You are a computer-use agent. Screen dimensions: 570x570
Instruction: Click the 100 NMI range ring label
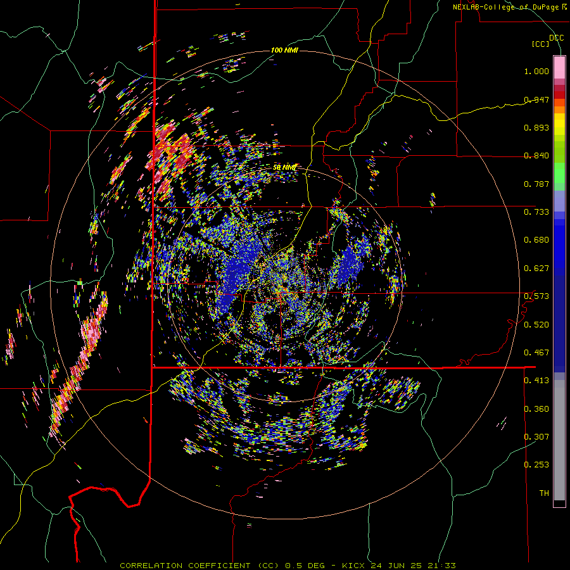pos(284,50)
